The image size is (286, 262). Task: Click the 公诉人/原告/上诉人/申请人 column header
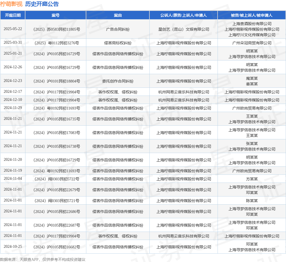183,15
